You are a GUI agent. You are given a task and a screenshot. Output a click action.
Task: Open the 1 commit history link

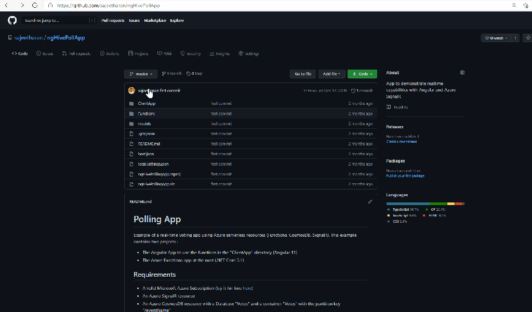(x=362, y=91)
